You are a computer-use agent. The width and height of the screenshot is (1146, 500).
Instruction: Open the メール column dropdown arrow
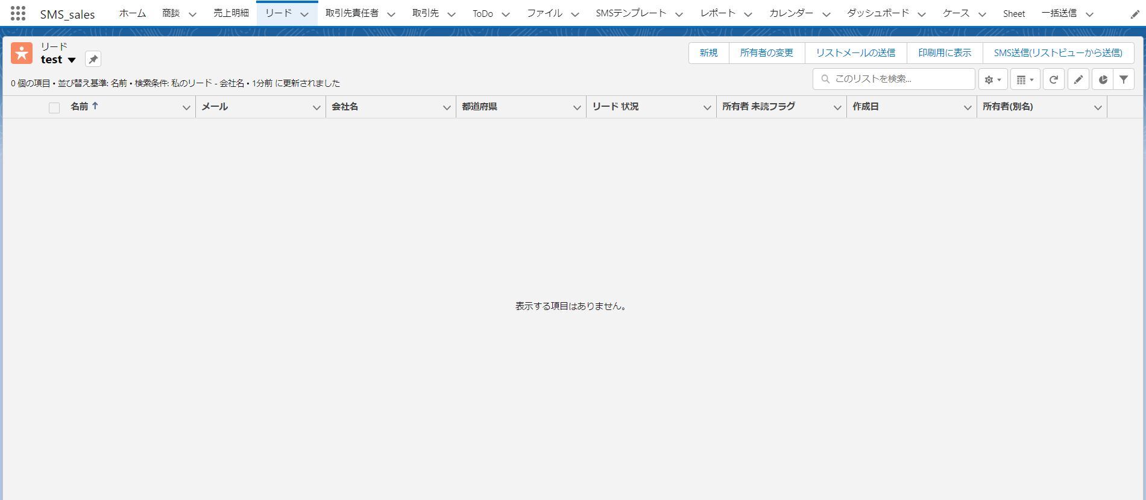(316, 107)
